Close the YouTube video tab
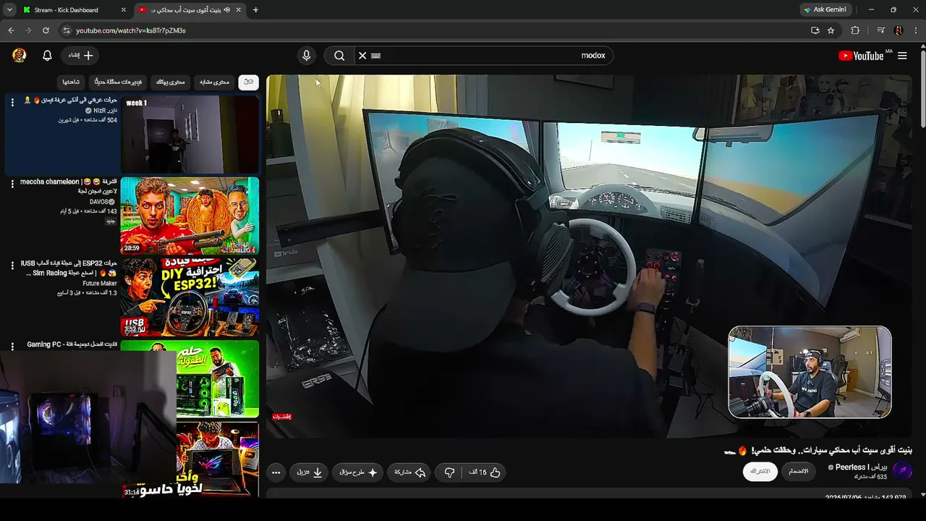Screen dimensions: 926x521 [x=238, y=10]
